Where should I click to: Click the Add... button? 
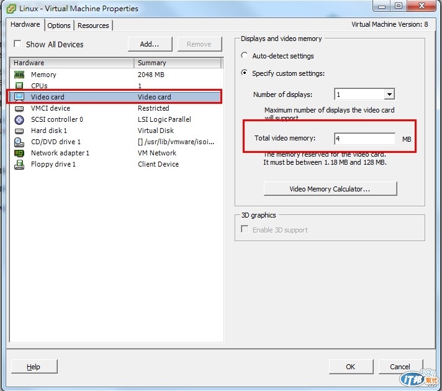[x=150, y=44]
